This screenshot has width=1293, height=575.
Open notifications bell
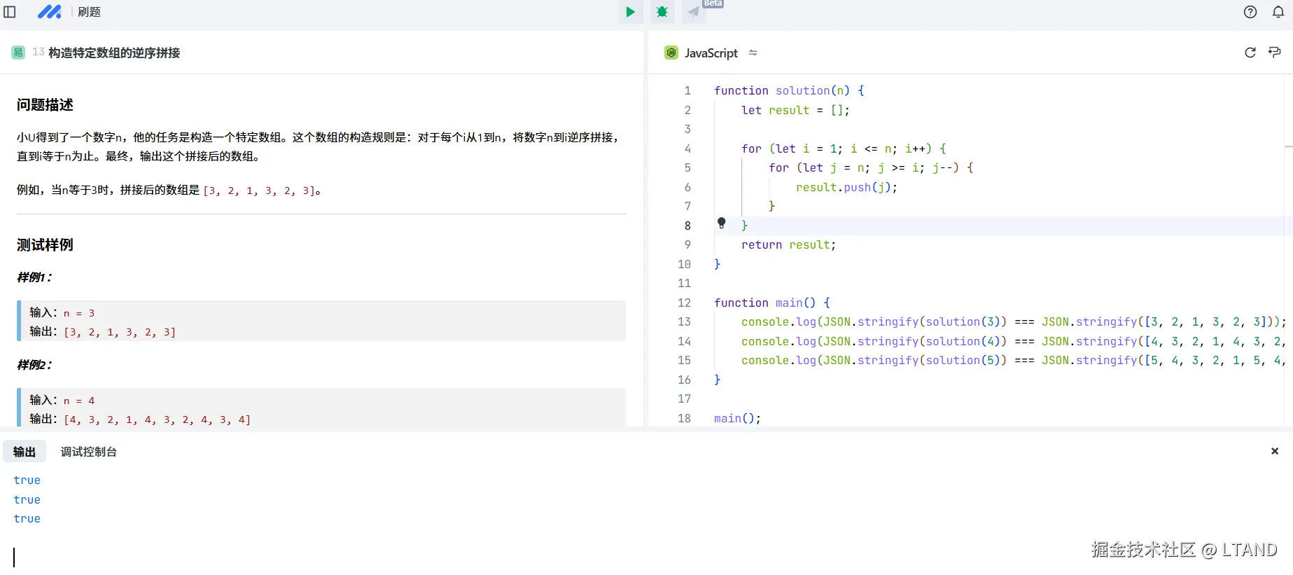[x=1278, y=12]
